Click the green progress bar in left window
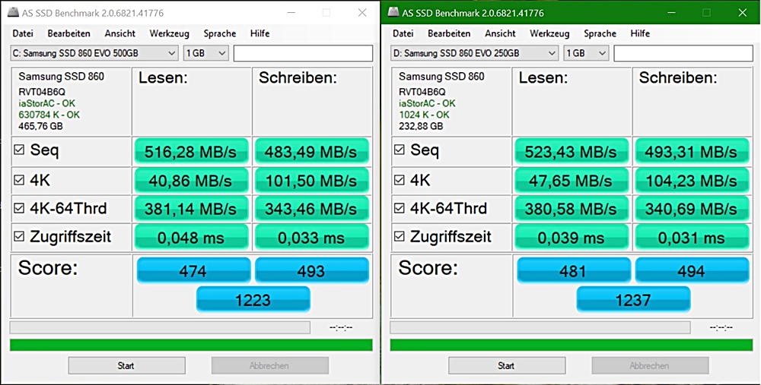Screen dimensions: 761x385 pos(191,345)
